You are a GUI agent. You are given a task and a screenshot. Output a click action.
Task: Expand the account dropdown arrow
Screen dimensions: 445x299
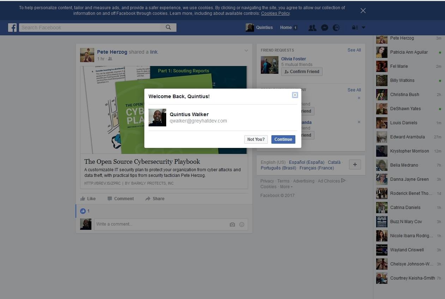(363, 28)
